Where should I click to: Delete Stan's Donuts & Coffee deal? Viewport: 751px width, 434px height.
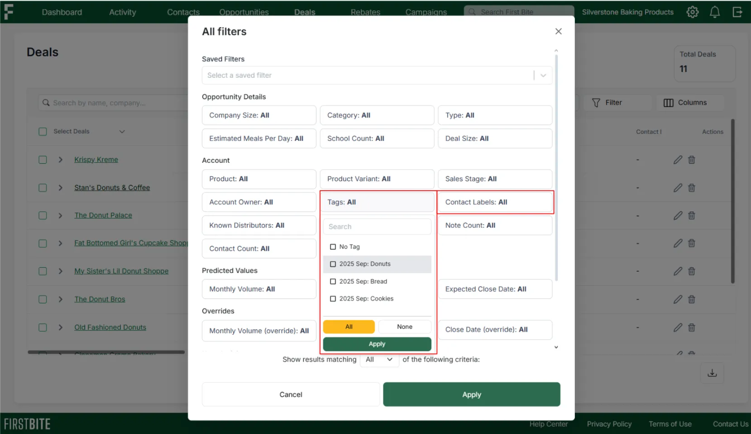[x=692, y=188]
